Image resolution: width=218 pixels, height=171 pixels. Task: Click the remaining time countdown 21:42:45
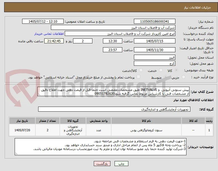point(54,41)
